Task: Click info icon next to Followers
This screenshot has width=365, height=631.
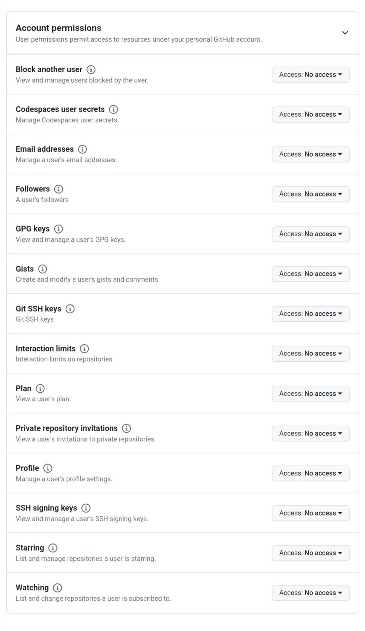Action: click(58, 189)
